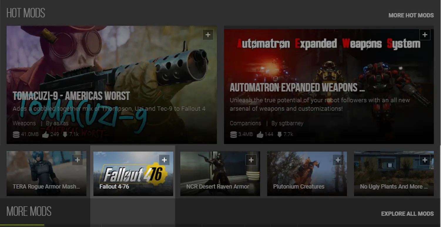This screenshot has width=441, height=227.
Task: Click download arrow icon on Automatron card
Action: click(279, 135)
